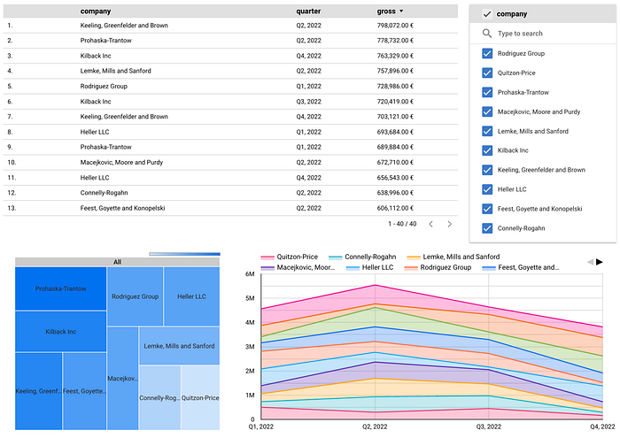Screen dimensions: 620x438
Task: Click row 1 company Keeling, Greenfelder and Brown
Action: click(x=124, y=26)
